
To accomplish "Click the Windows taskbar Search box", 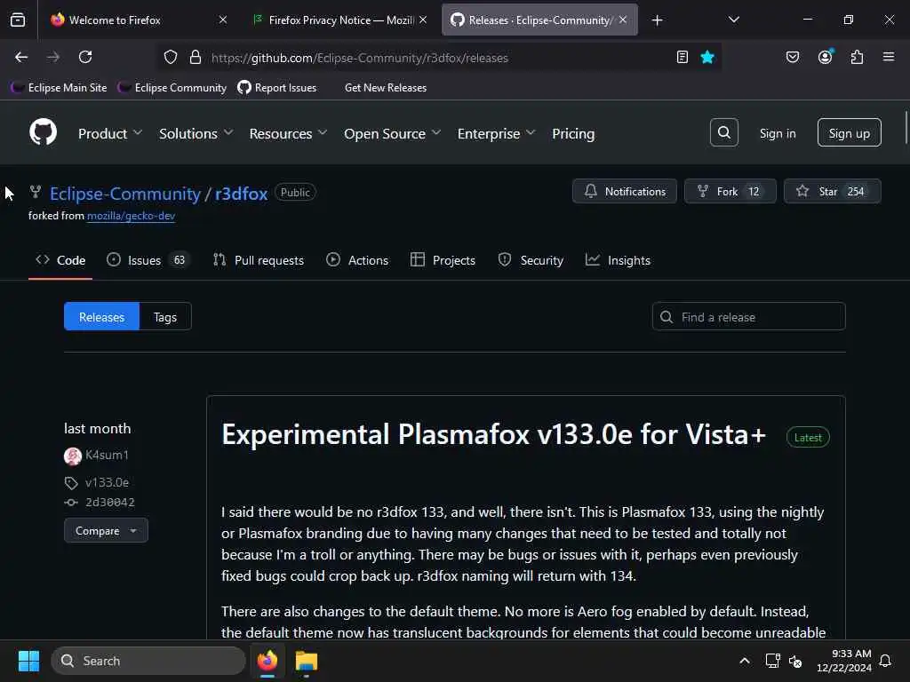I will (x=148, y=661).
